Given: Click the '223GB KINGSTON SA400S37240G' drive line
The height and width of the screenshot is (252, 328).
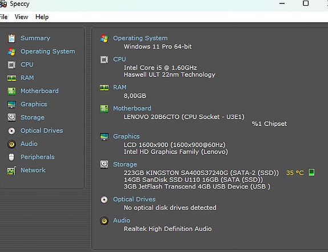Looking at the screenshot, I should point(201,173).
